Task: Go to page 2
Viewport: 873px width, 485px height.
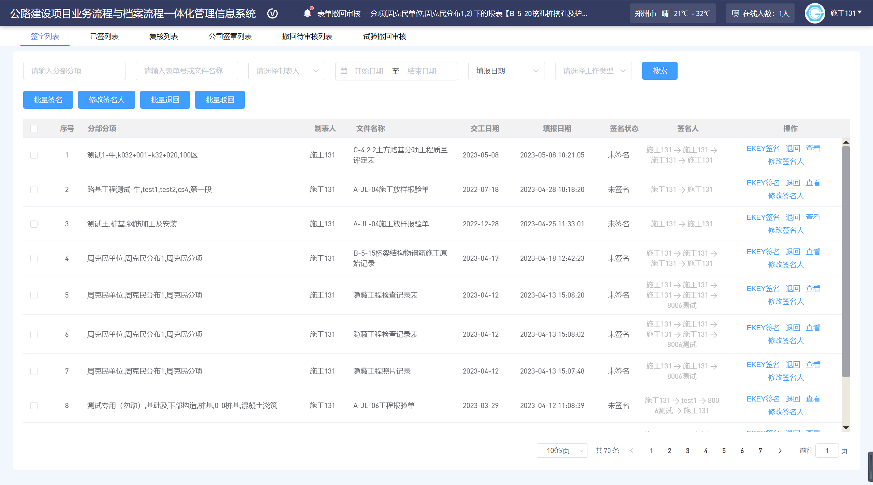Action: tap(669, 451)
